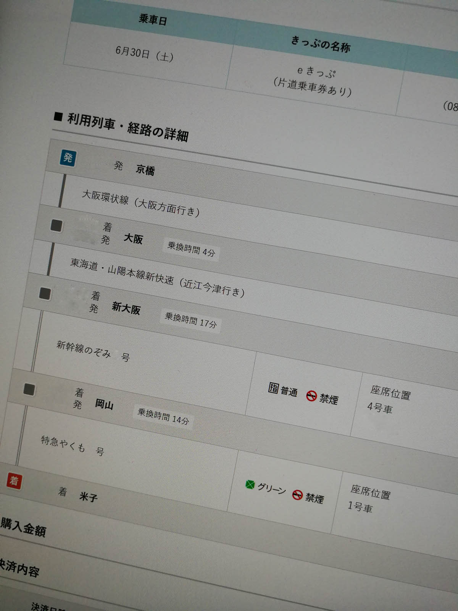Click the 京橋 departure station
458x611 pixels.
(145, 170)
